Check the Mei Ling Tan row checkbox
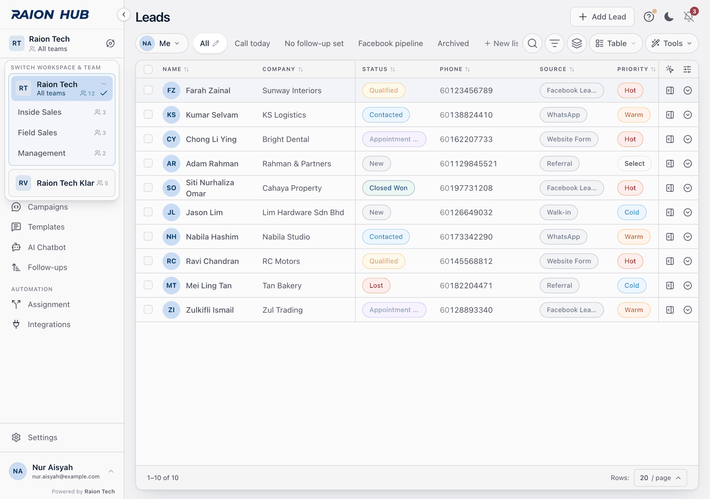This screenshot has height=499, width=710. [148, 285]
